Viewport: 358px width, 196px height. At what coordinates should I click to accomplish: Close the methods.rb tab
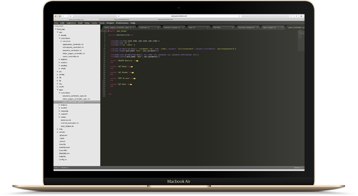(x=158, y=27)
